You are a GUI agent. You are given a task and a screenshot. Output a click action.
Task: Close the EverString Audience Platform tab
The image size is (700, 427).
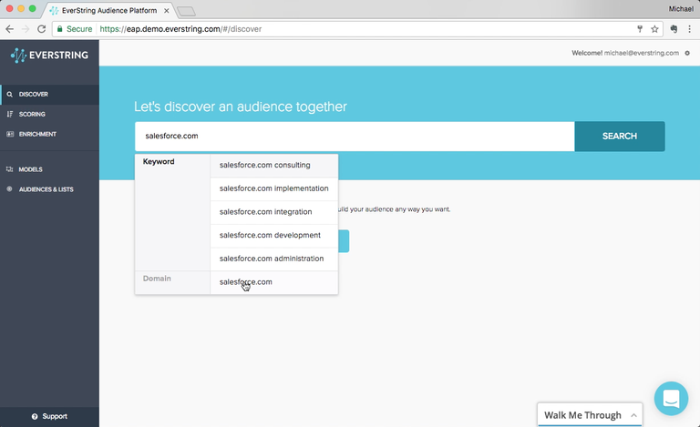(167, 10)
